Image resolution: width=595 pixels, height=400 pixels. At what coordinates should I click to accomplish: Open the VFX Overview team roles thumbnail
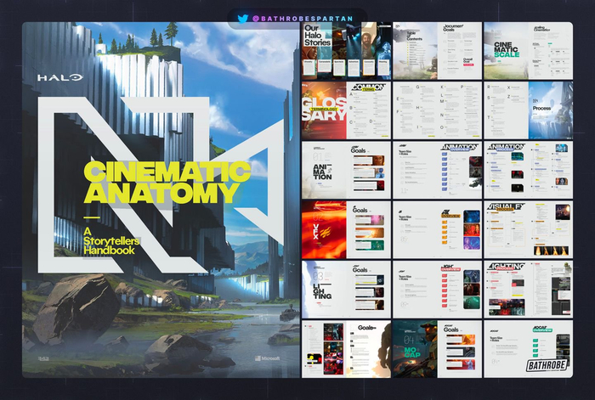[x=437, y=230]
